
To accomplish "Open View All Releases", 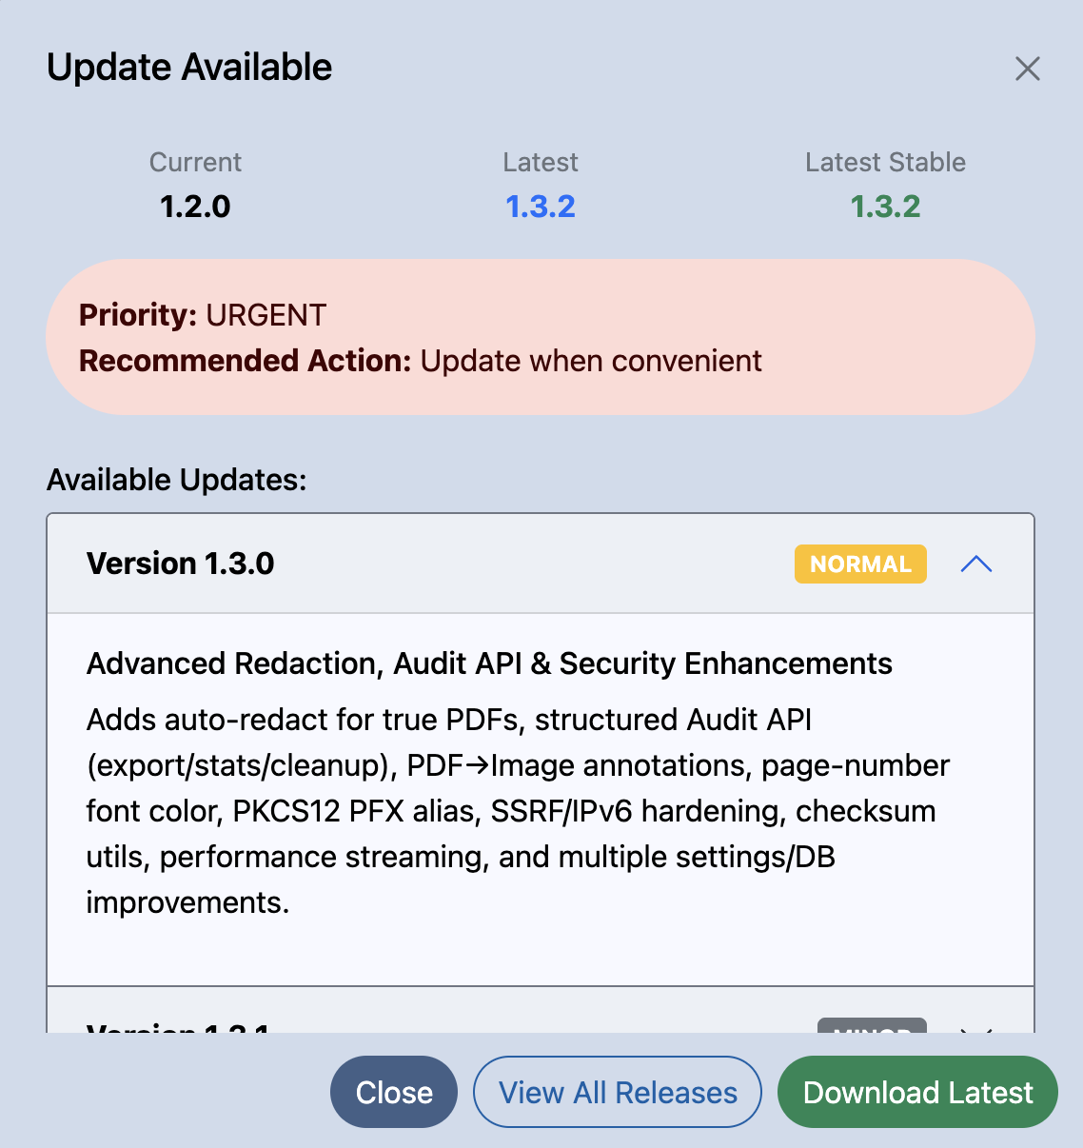I will pos(618,1092).
